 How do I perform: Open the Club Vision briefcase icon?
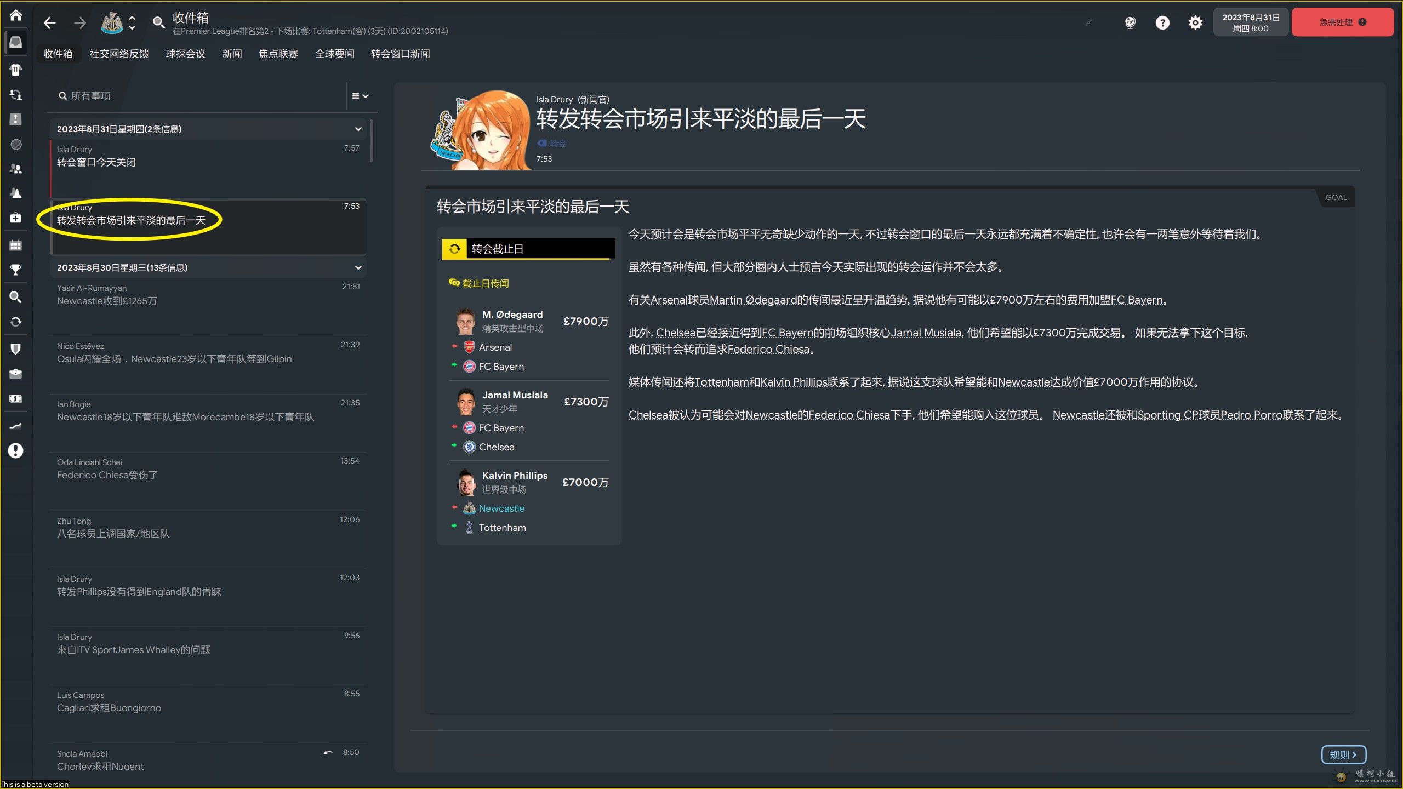pos(16,374)
